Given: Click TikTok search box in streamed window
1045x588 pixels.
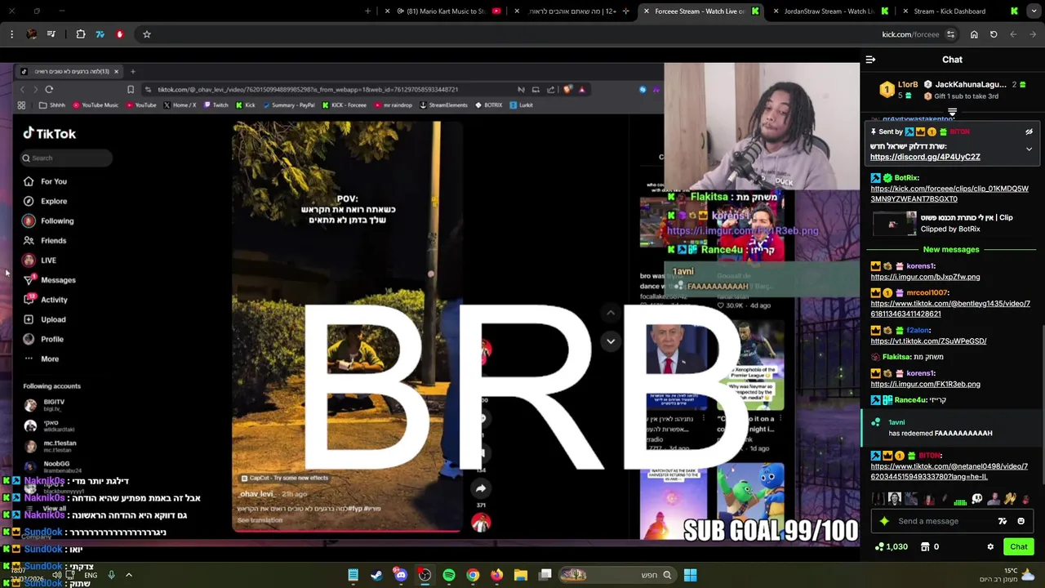Looking at the screenshot, I should (x=67, y=158).
